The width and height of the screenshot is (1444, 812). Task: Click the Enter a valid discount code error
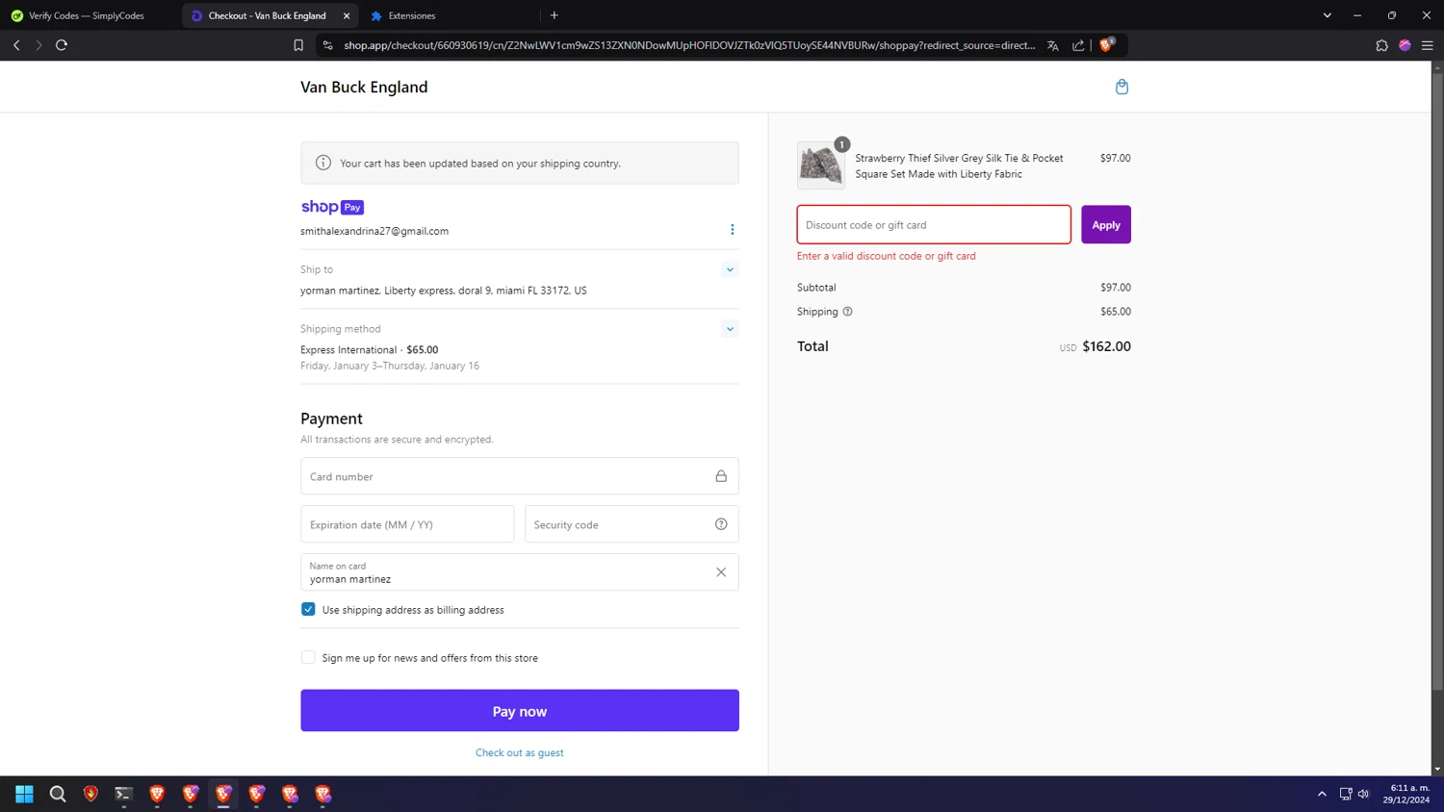[x=887, y=256]
